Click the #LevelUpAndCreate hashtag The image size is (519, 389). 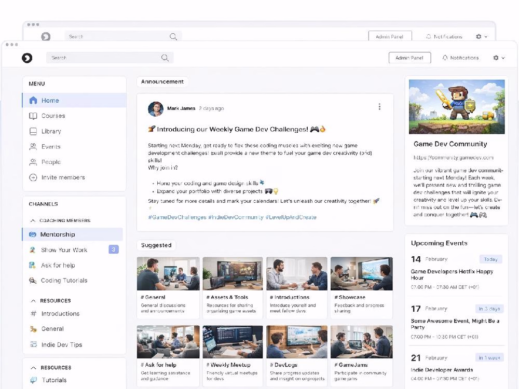[291, 217]
